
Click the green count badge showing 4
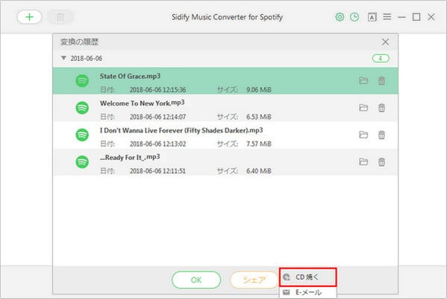pos(381,58)
